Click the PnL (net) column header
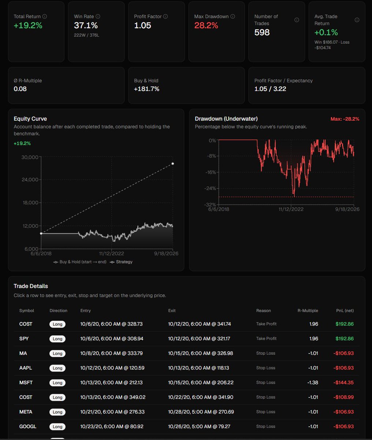 tap(344, 311)
